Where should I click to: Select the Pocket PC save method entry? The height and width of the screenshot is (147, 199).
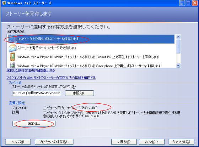[x=91, y=57]
